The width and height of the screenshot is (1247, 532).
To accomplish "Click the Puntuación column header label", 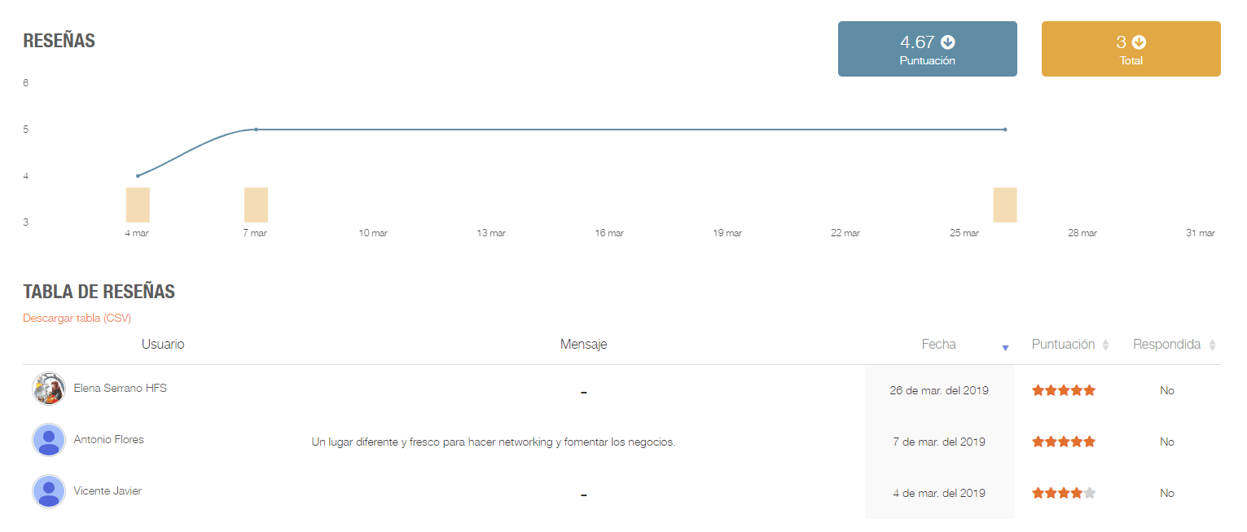I will point(1063,345).
